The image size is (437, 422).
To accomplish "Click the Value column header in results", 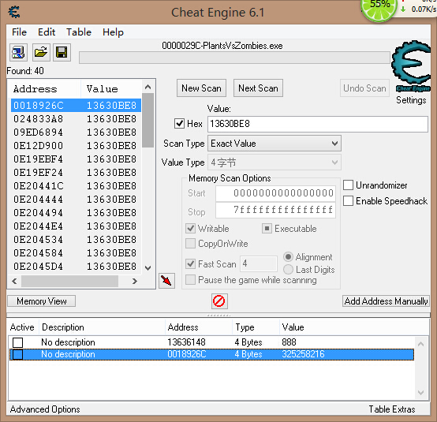I will [x=111, y=89].
